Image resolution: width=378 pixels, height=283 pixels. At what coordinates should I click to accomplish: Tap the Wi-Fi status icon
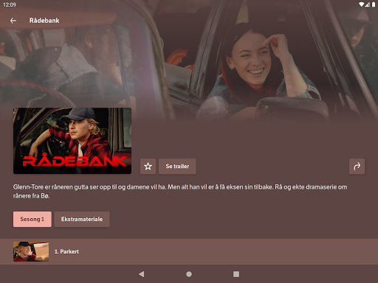361,4
